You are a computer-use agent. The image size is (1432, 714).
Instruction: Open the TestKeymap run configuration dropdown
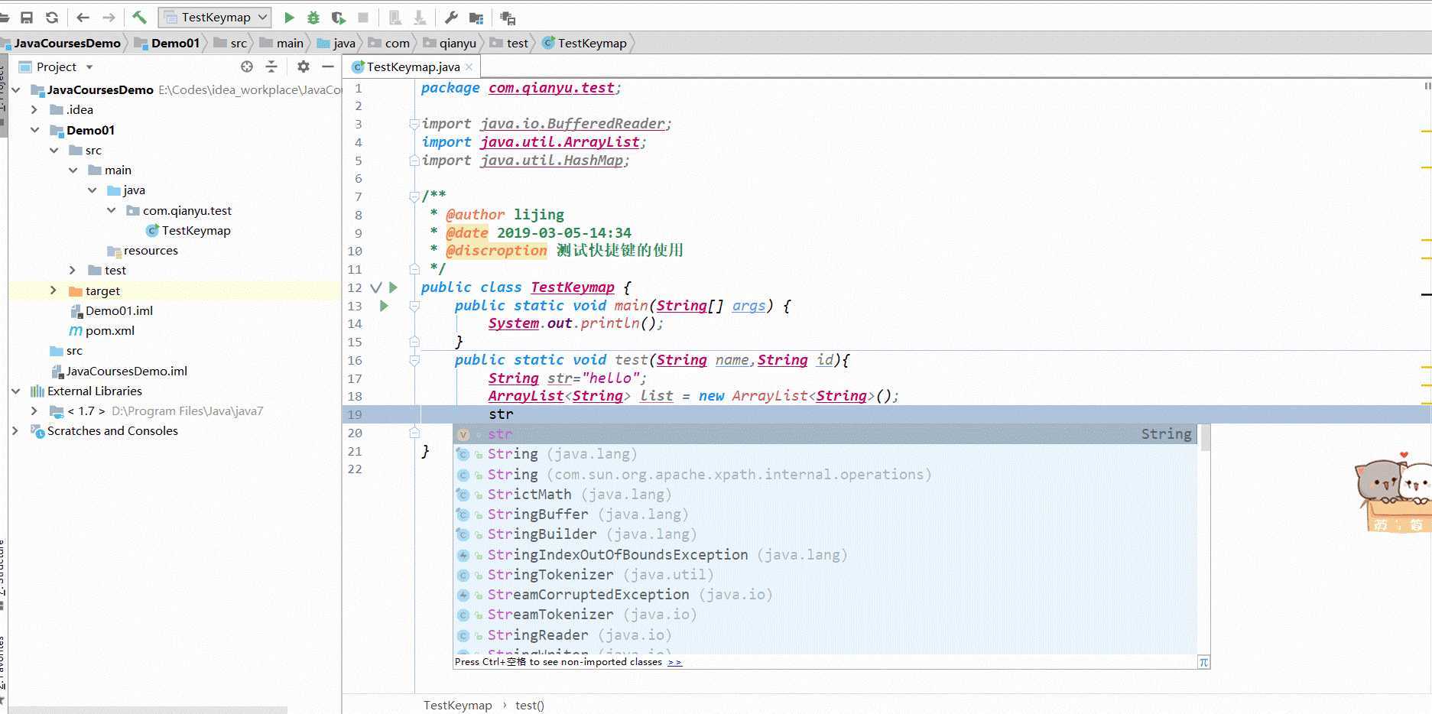[x=215, y=18]
